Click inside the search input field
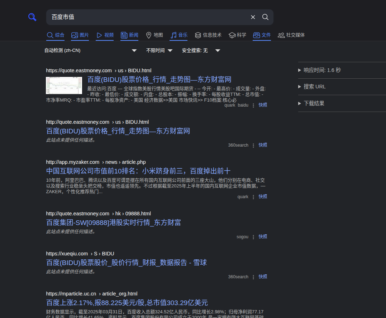The width and height of the screenshot is (386, 318). click(x=147, y=17)
